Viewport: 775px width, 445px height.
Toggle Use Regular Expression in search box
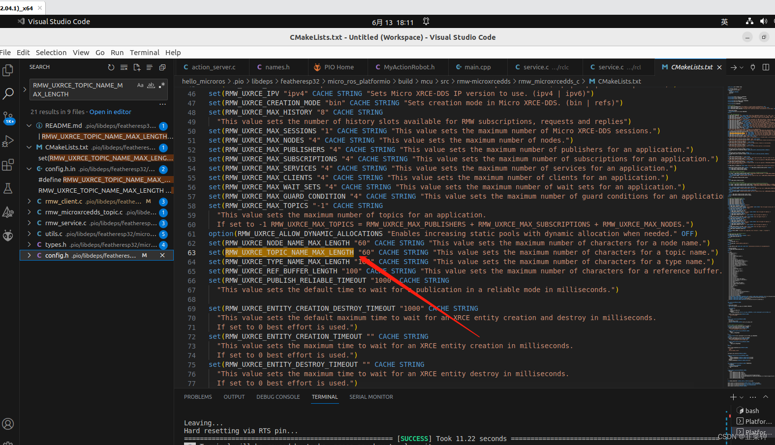[x=162, y=86]
